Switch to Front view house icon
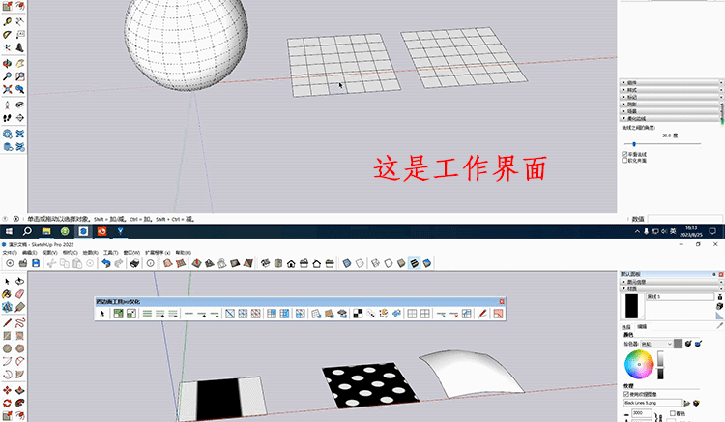725x422 pixels. coord(291,263)
